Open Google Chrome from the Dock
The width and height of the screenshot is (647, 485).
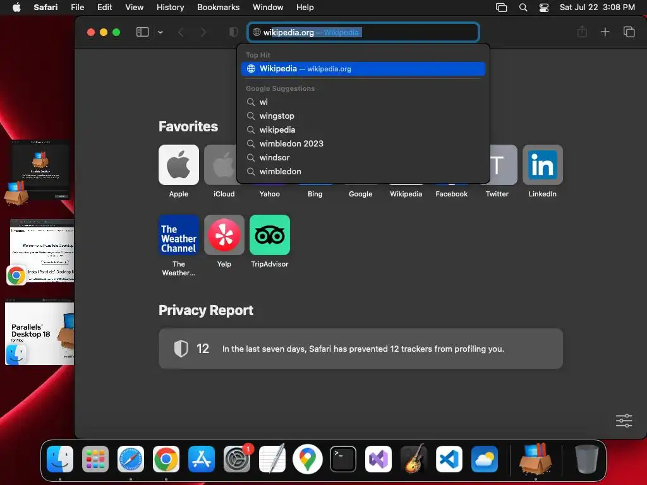(x=166, y=459)
